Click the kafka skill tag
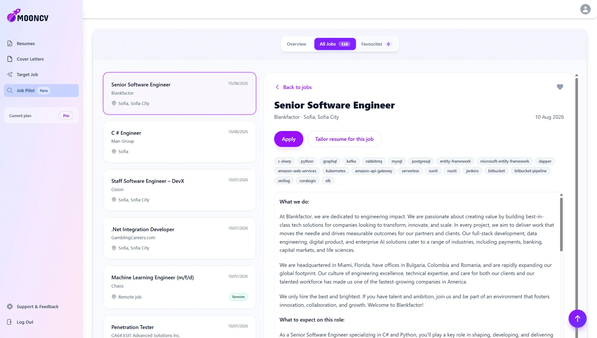Image resolution: width=597 pixels, height=338 pixels. pos(351,161)
